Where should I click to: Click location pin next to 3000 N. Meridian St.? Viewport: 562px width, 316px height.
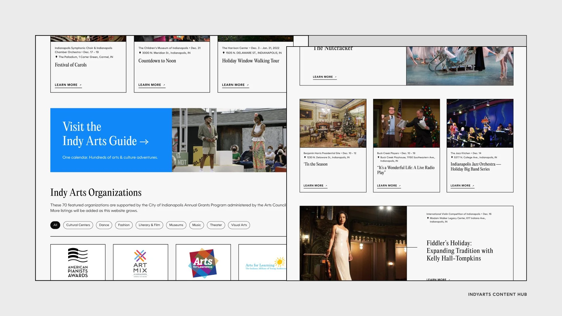[x=140, y=53]
